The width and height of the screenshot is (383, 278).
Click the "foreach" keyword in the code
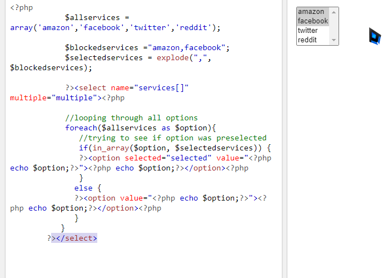[x=81, y=128]
